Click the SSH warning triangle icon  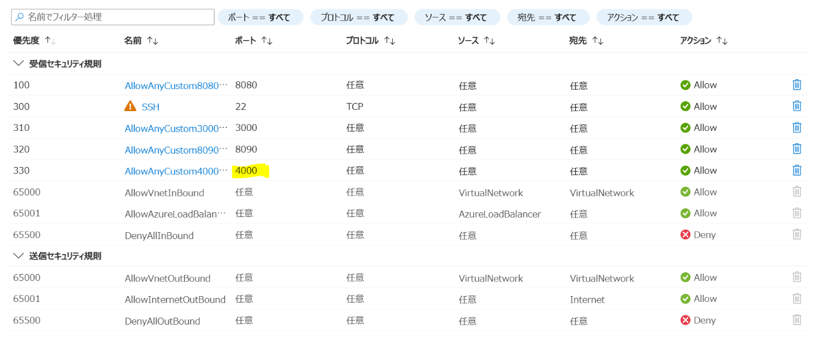tap(131, 106)
